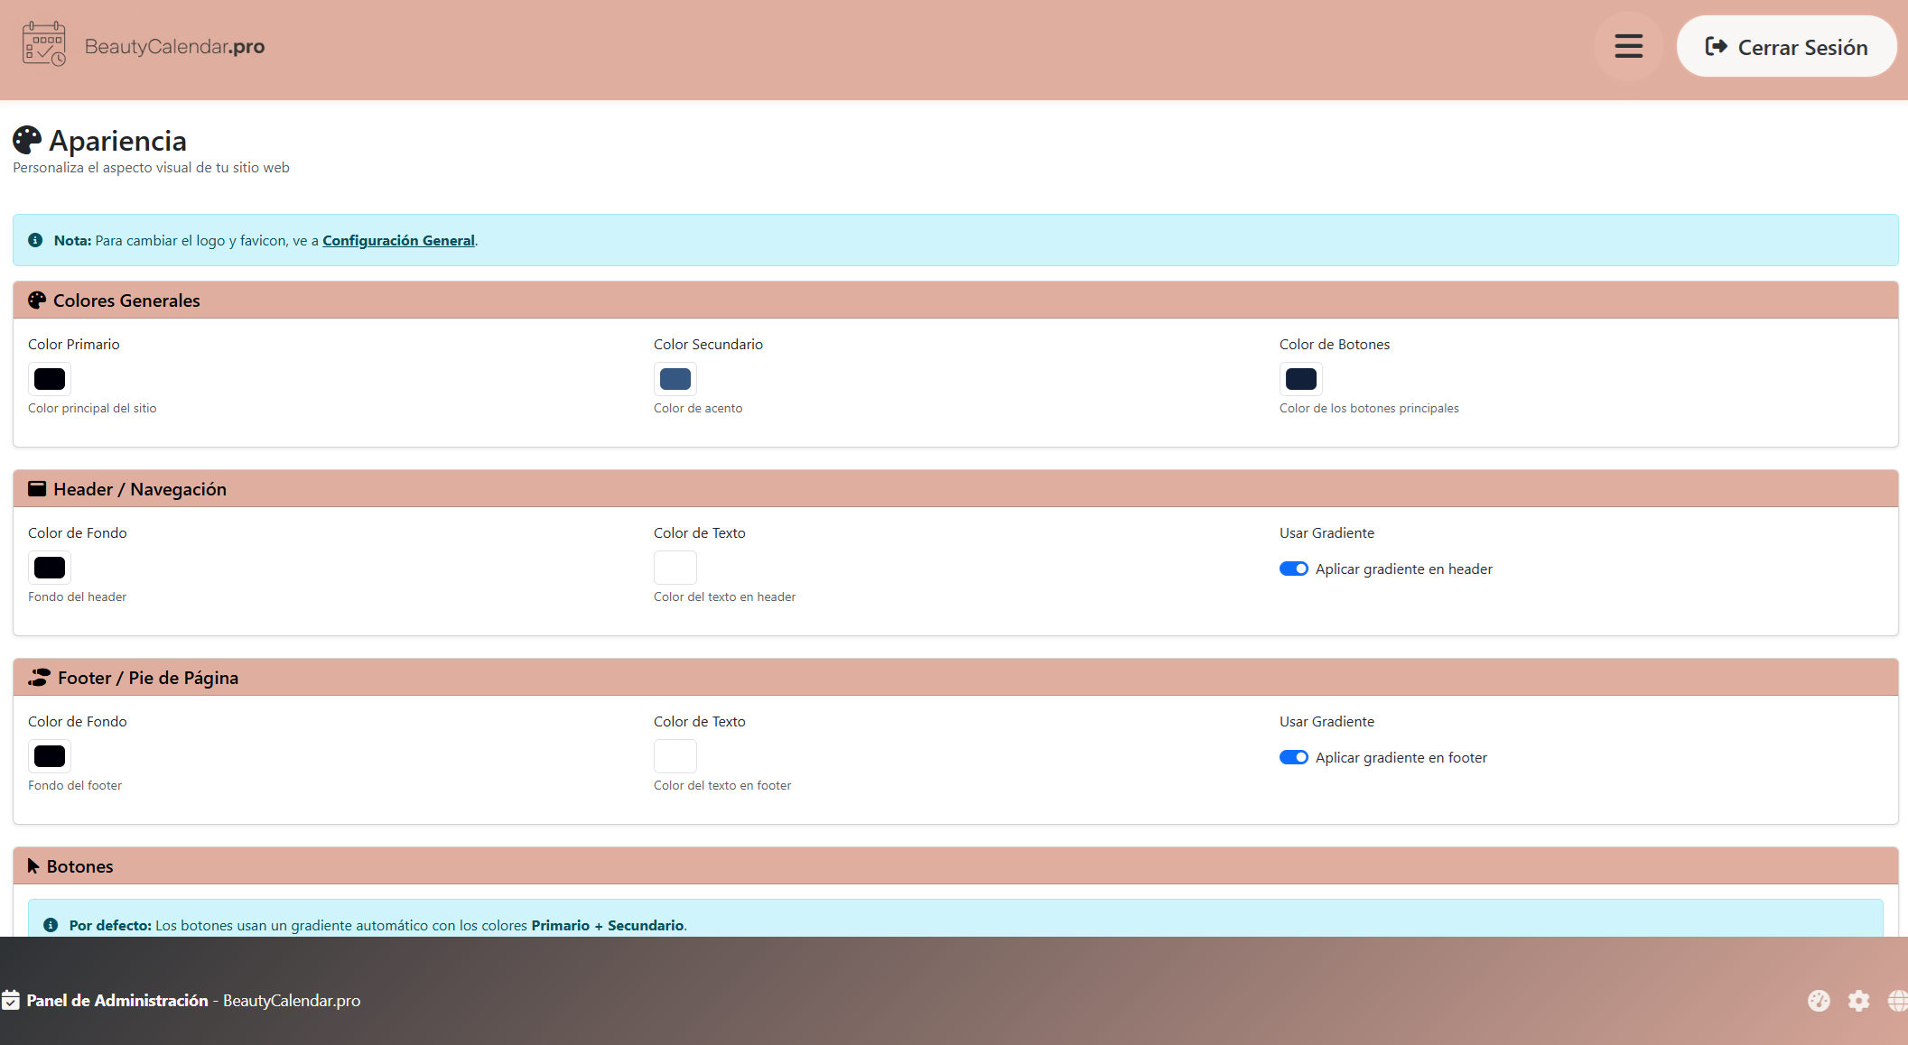The width and height of the screenshot is (1908, 1045).
Task: Click the info icon in the Nota banner
Action: (x=35, y=240)
